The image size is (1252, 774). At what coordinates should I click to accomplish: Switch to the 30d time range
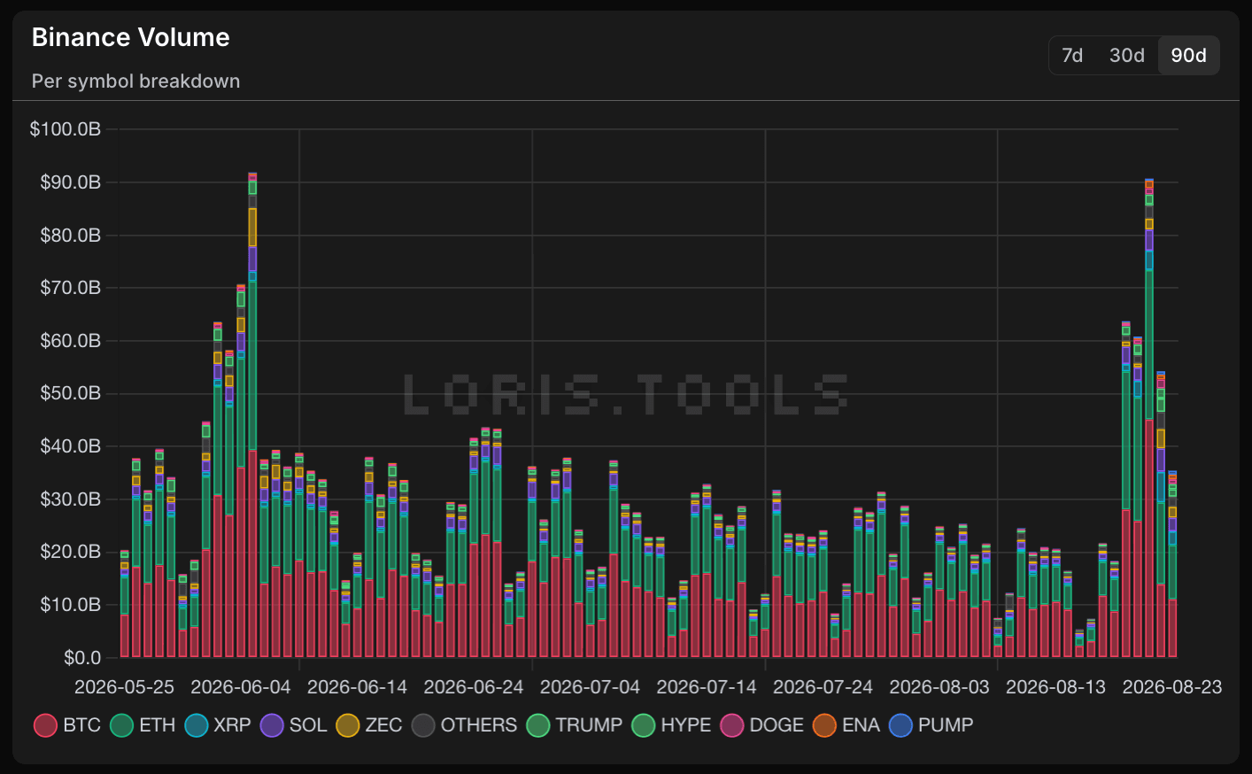click(x=1126, y=55)
